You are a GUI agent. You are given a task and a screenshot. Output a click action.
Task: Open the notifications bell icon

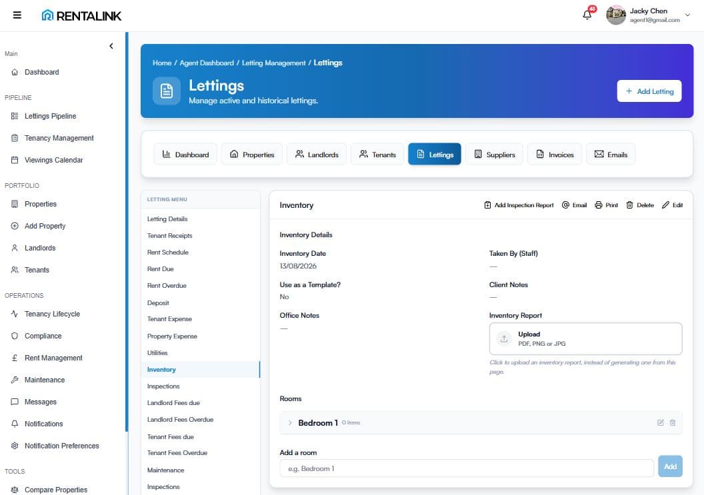tap(587, 15)
